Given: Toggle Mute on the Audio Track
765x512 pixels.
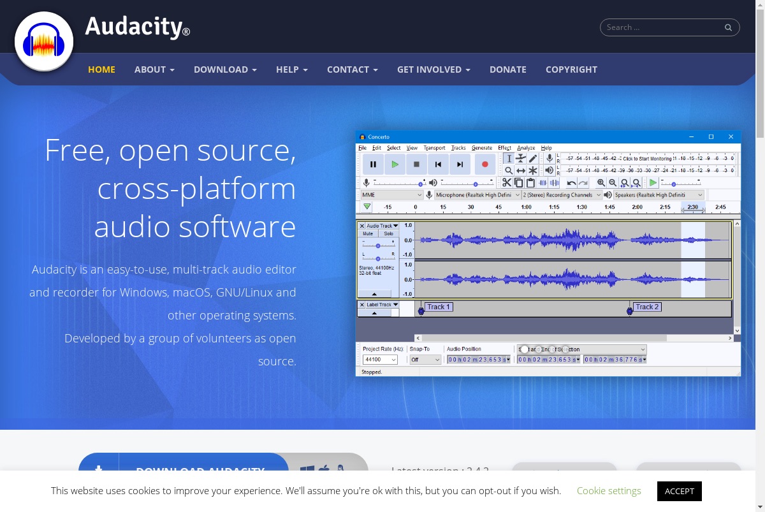Looking at the screenshot, I should [368, 234].
